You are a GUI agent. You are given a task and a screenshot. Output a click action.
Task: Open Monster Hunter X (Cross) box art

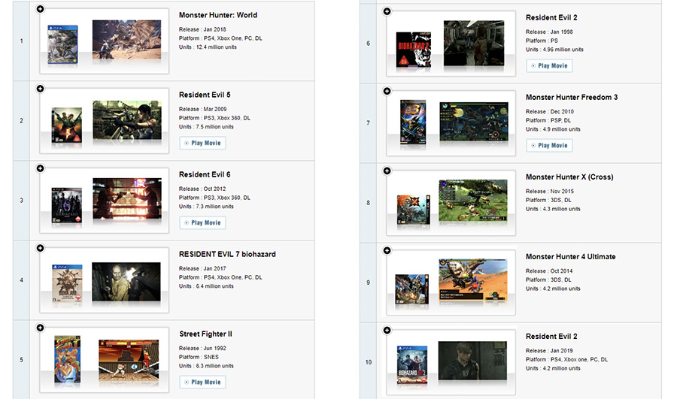tap(414, 210)
